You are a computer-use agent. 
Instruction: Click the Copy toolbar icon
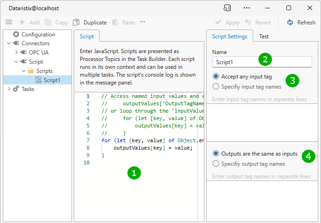pyautogui.click(x=48, y=22)
